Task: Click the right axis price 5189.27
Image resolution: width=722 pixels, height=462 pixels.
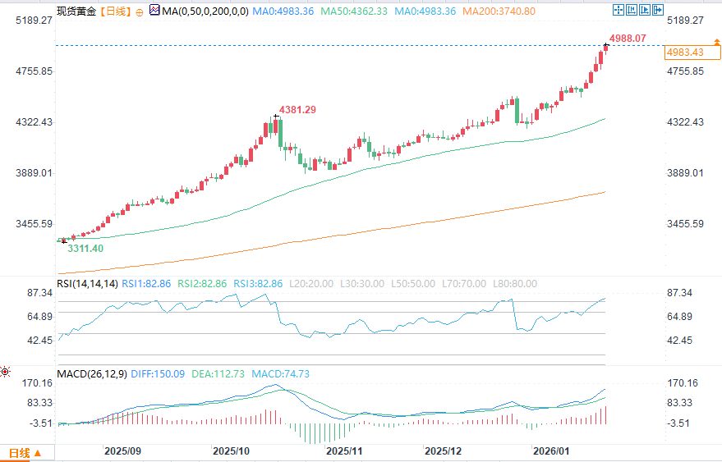Action: [685, 21]
